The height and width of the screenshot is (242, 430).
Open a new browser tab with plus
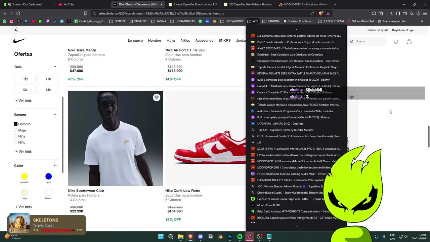[x=335, y=4]
